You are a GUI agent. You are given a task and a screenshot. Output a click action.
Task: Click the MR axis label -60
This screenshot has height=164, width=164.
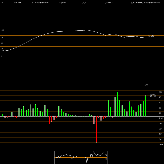coord(160,134)
